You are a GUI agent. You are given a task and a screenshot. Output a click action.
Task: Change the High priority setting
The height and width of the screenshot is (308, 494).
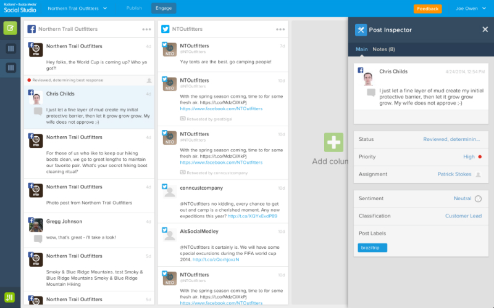(469, 156)
